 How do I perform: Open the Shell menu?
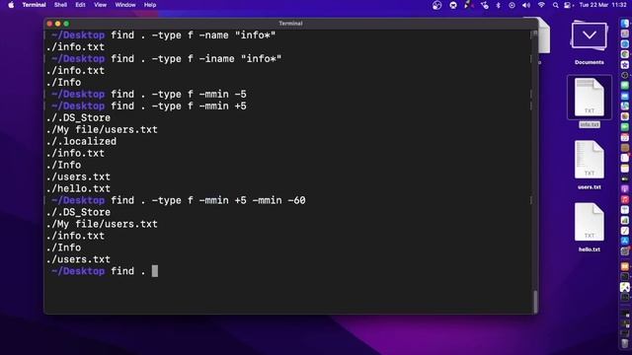point(60,5)
